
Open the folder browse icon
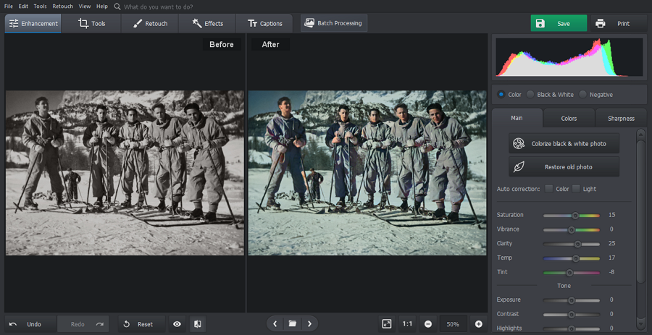(292, 324)
